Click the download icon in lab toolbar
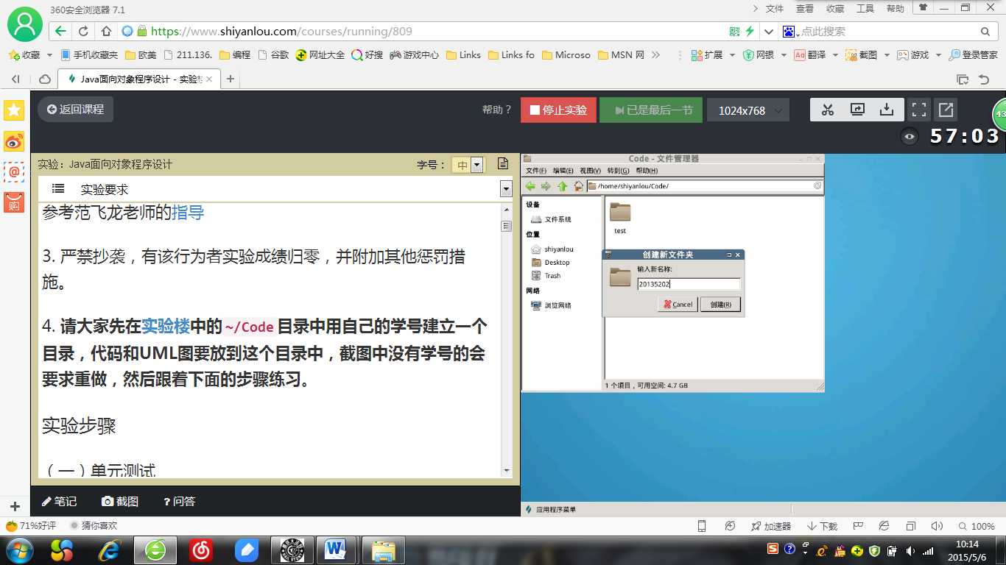1006x565 pixels. coord(887,110)
